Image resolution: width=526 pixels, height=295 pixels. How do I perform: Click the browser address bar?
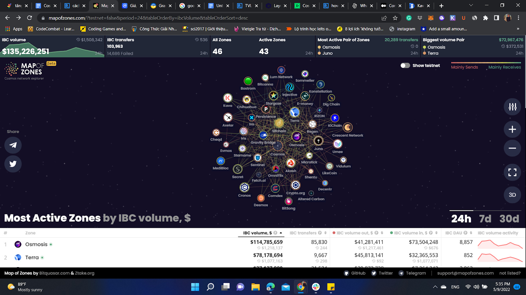click(x=210, y=18)
